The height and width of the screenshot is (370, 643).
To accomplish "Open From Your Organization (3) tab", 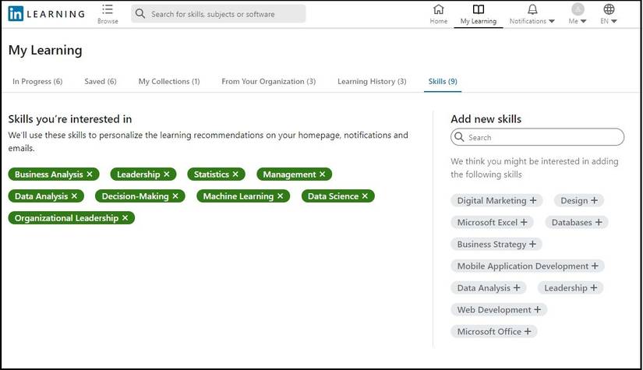I will point(269,81).
